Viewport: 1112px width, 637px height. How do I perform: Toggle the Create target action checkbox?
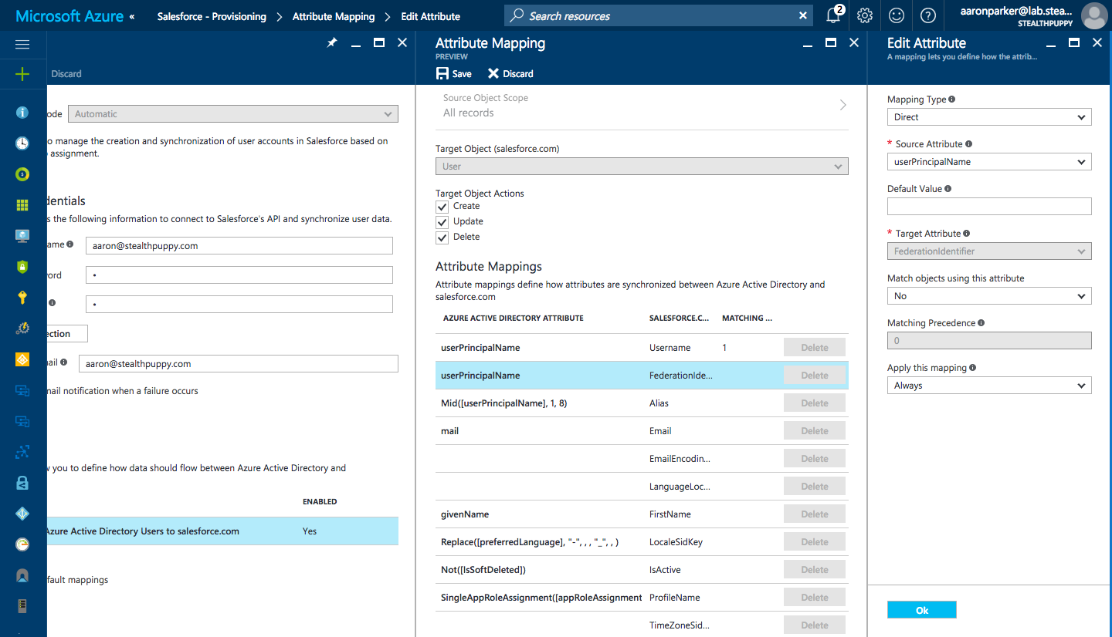(x=442, y=207)
